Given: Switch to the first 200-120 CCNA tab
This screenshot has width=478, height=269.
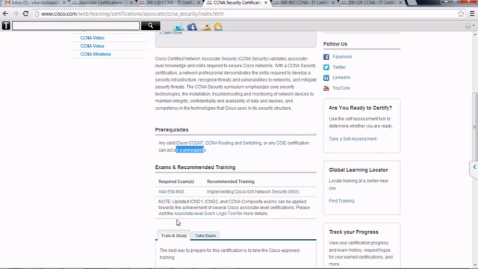Looking at the screenshot, I should [x=170, y=3].
